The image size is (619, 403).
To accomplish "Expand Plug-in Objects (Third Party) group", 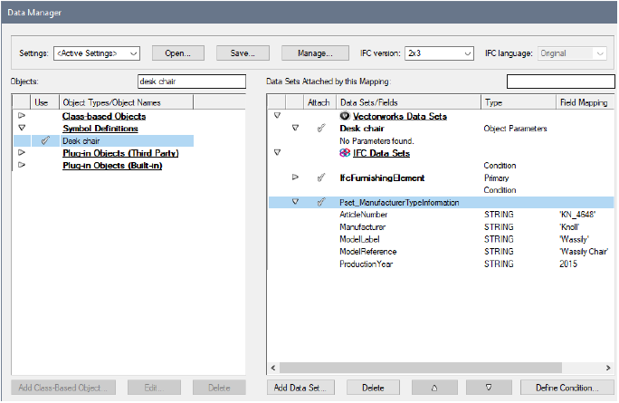I will (22, 152).
